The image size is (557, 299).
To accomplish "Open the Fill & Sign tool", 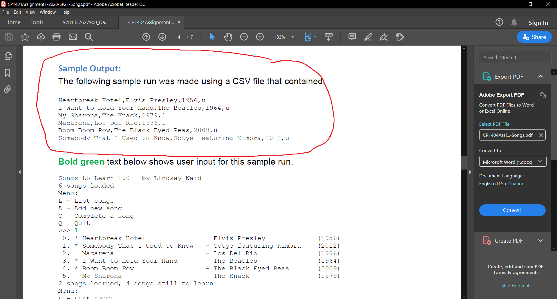I will click(384, 37).
